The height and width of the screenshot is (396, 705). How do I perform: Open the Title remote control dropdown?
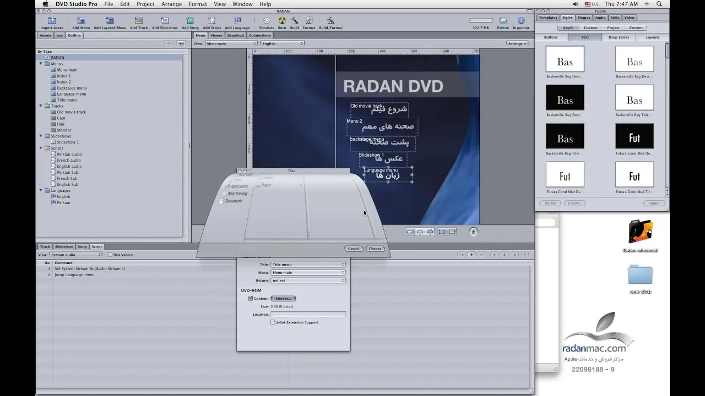[308, 265]
